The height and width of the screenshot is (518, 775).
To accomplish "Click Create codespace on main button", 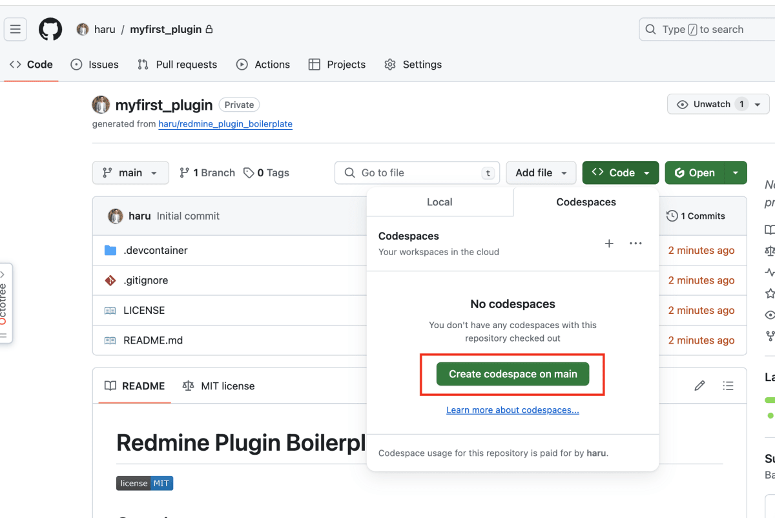I will click(x=512, y=373).
